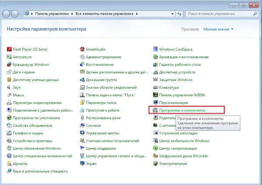This screenshot has width=262, height=185.
Task: Expand the address bar history dropdown arrow
Action: [172, 14]
